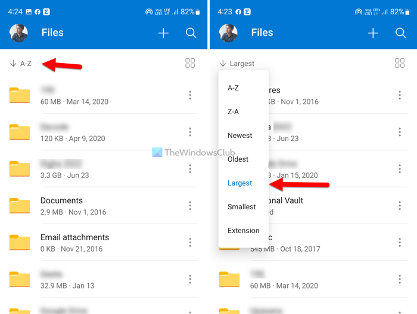Open more options for 3.3 GB folder

click(x=190, y=169)
